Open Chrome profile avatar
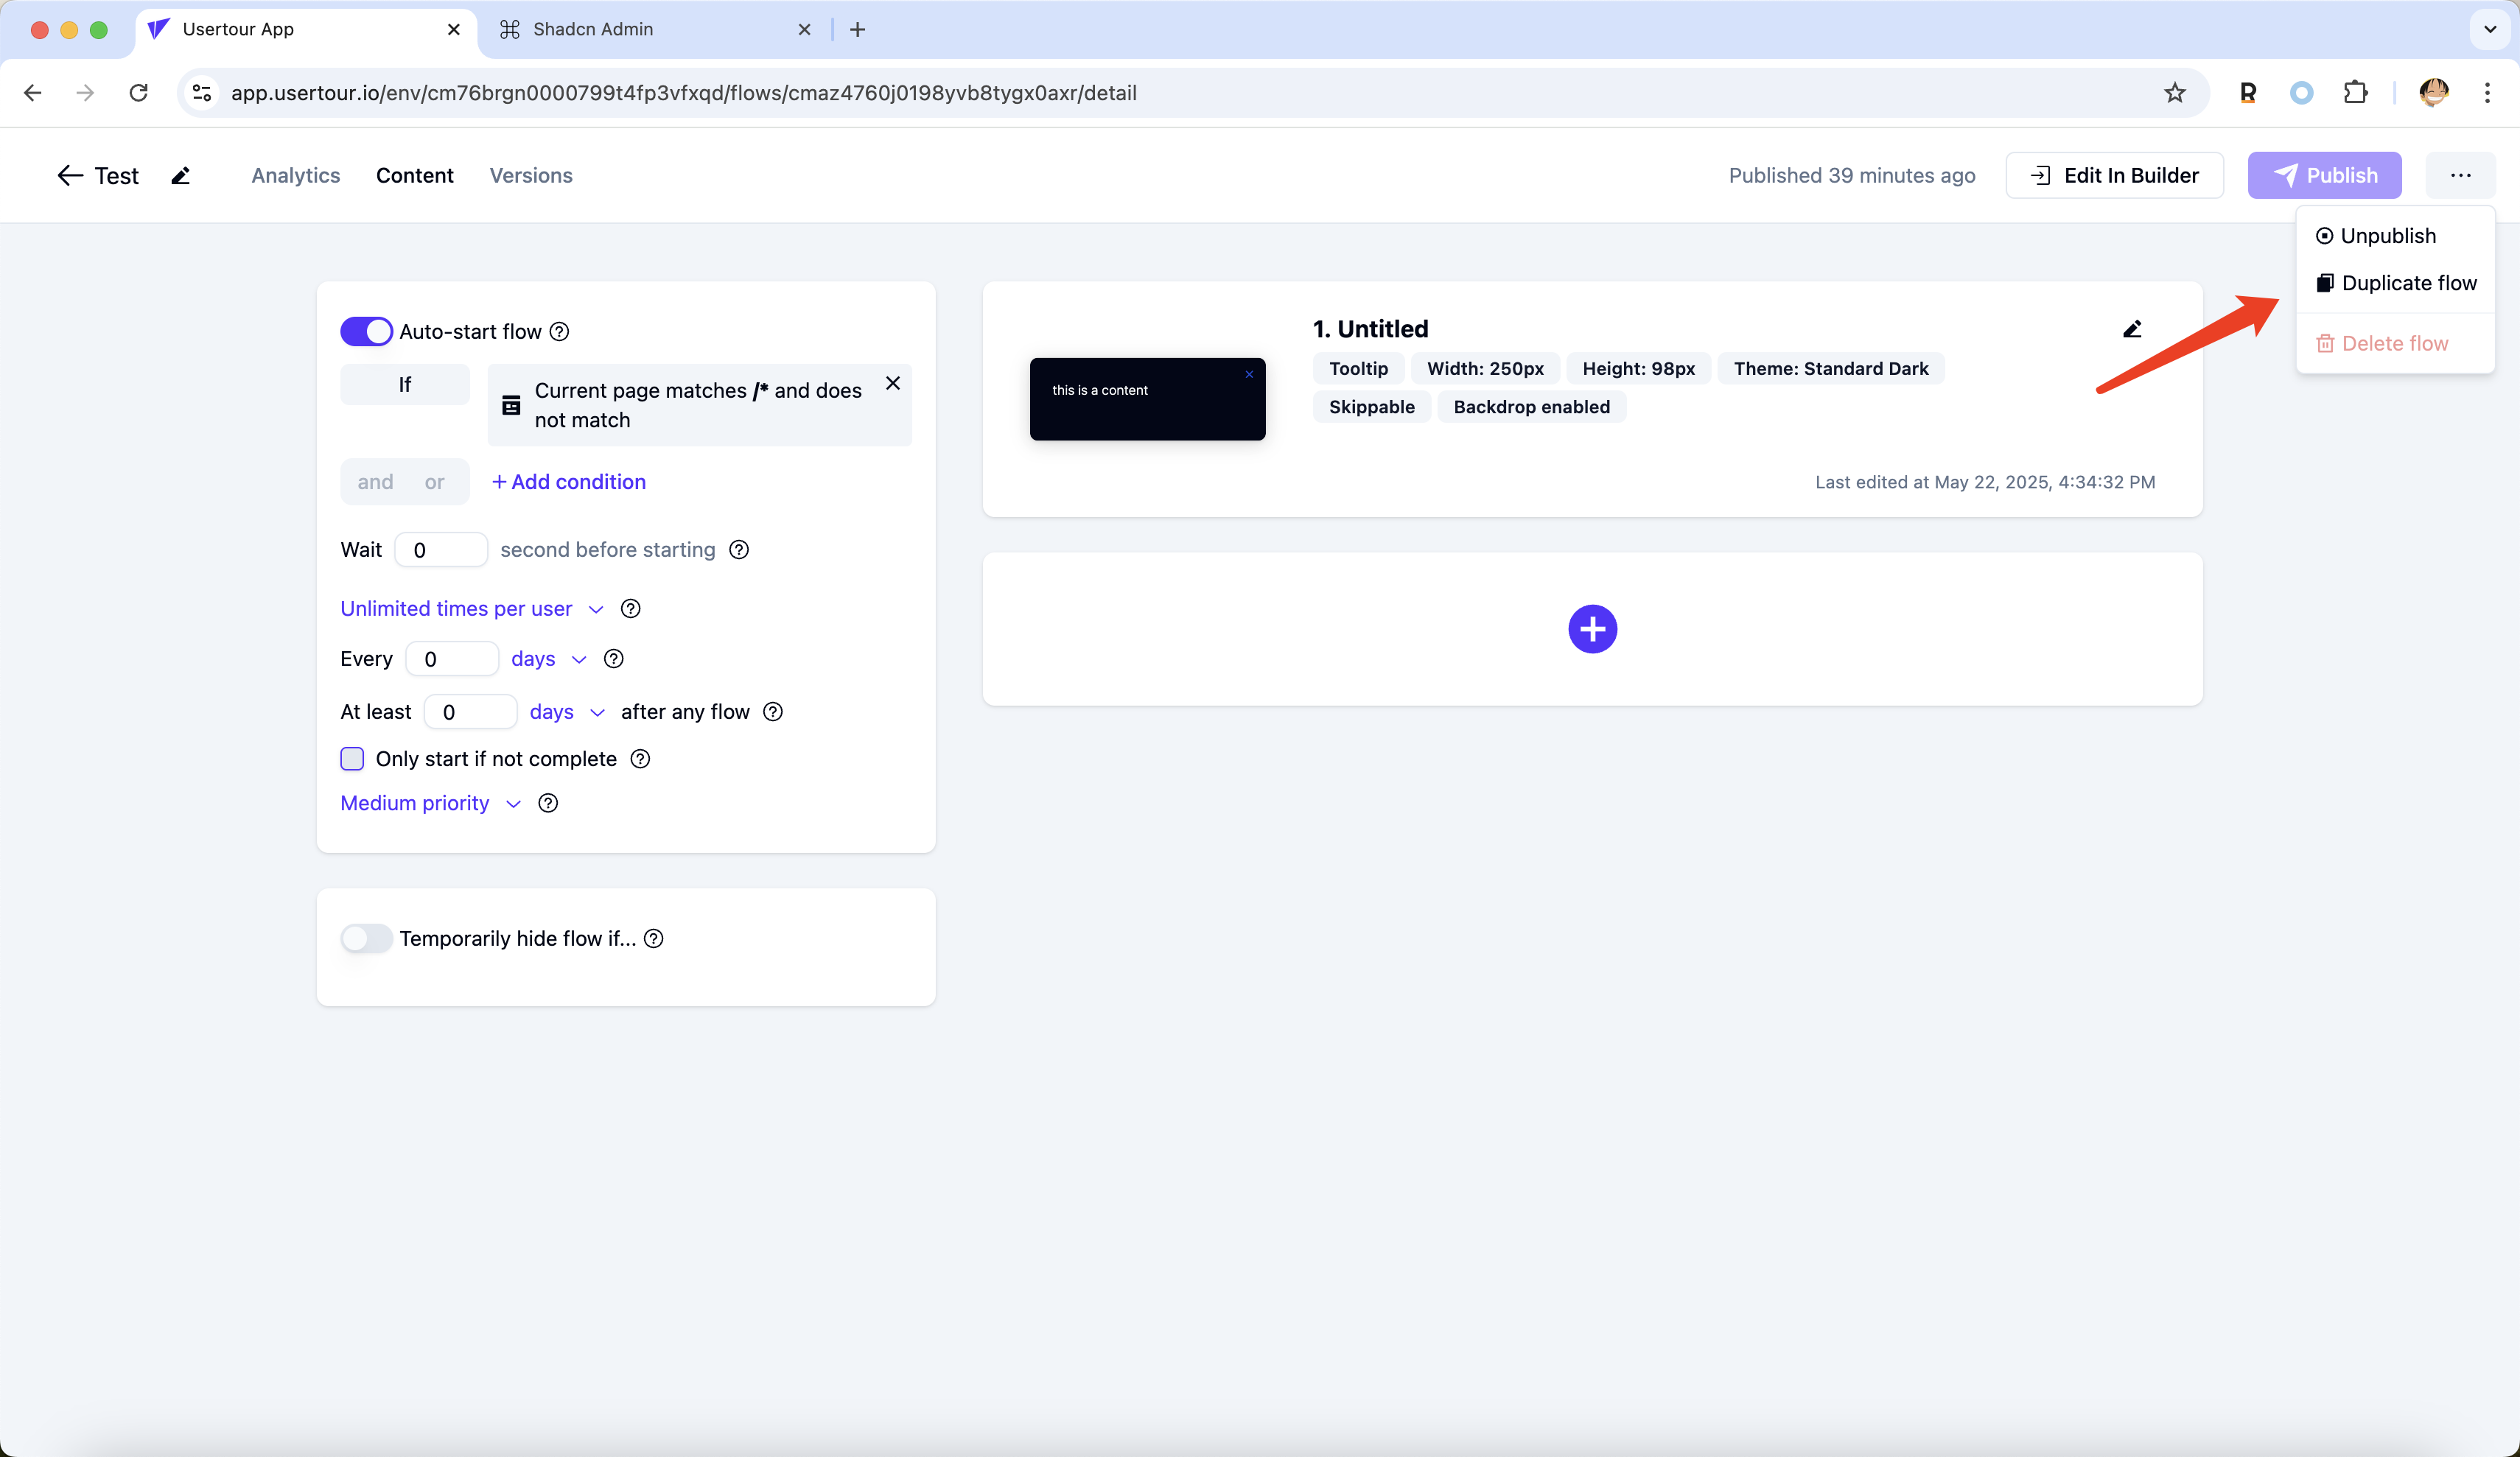 2433,93
